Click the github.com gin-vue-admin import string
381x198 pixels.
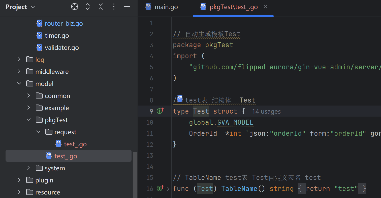click(285, 67)
